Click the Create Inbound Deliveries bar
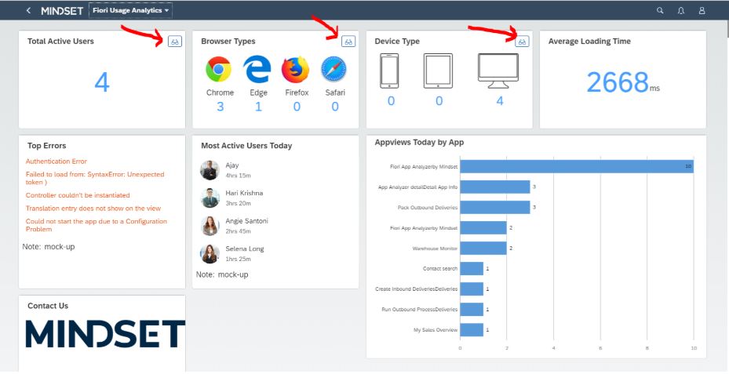This screenshot has height=374, width=729. click(x=472, y=289)
